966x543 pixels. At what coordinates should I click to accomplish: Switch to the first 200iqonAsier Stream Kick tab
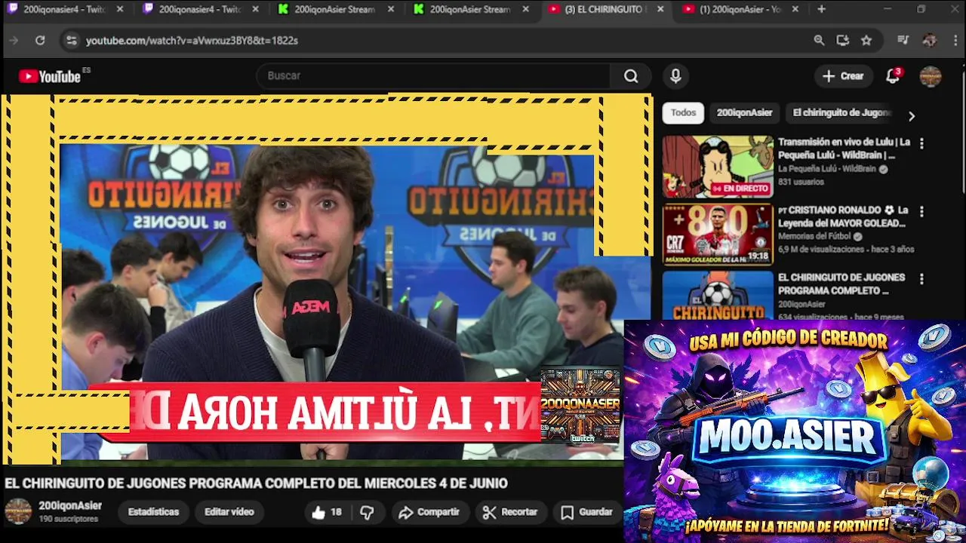coord(336,10)
